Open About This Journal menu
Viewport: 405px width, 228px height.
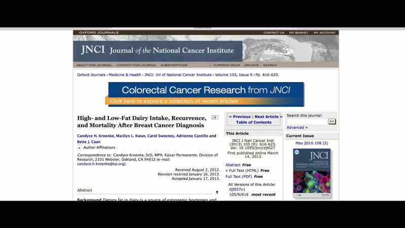94,65
